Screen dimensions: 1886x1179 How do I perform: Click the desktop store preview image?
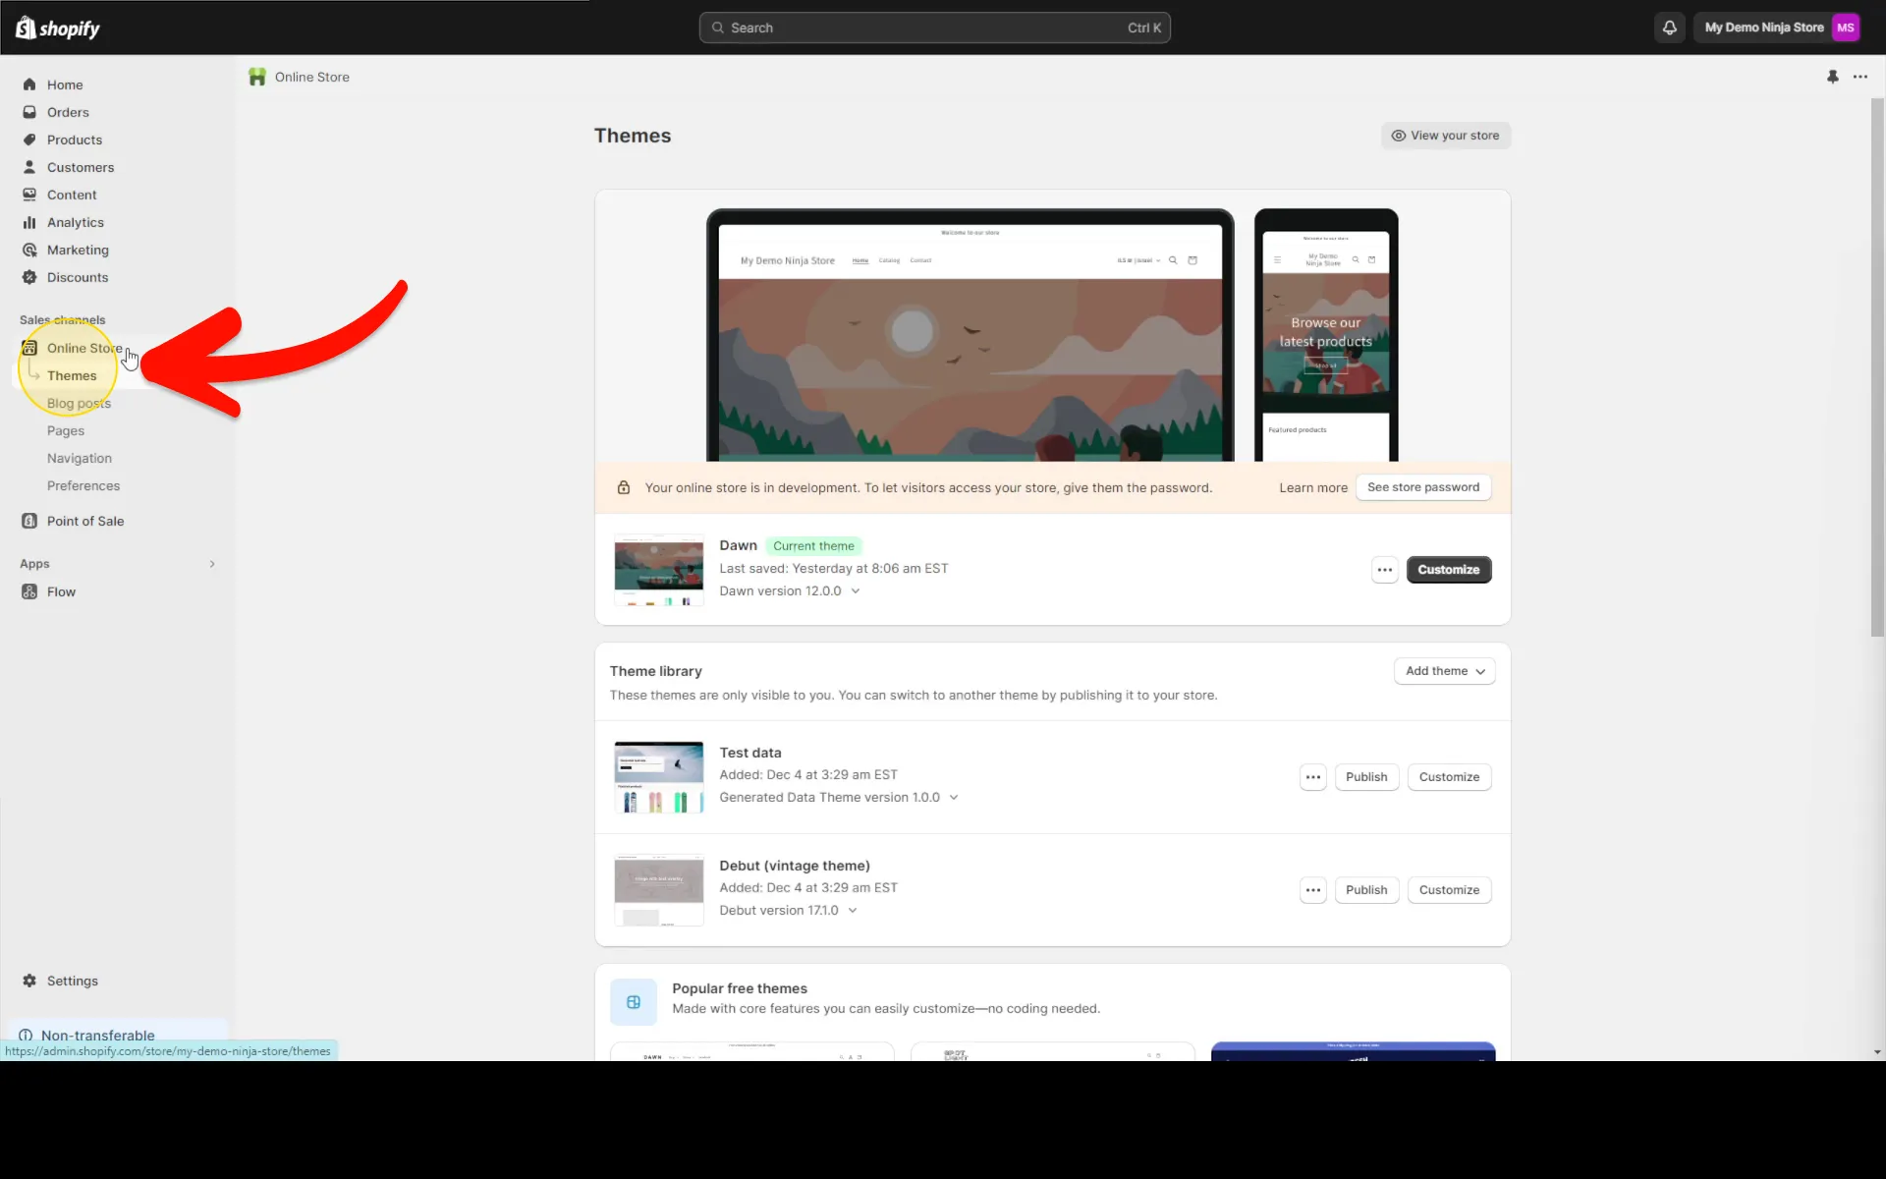(971, 335)
